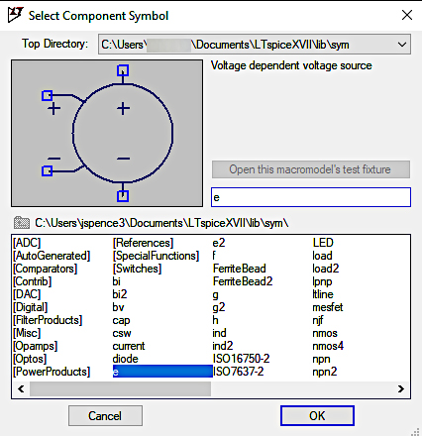Click the bottom pin of the symbol preview

[123, 196]
